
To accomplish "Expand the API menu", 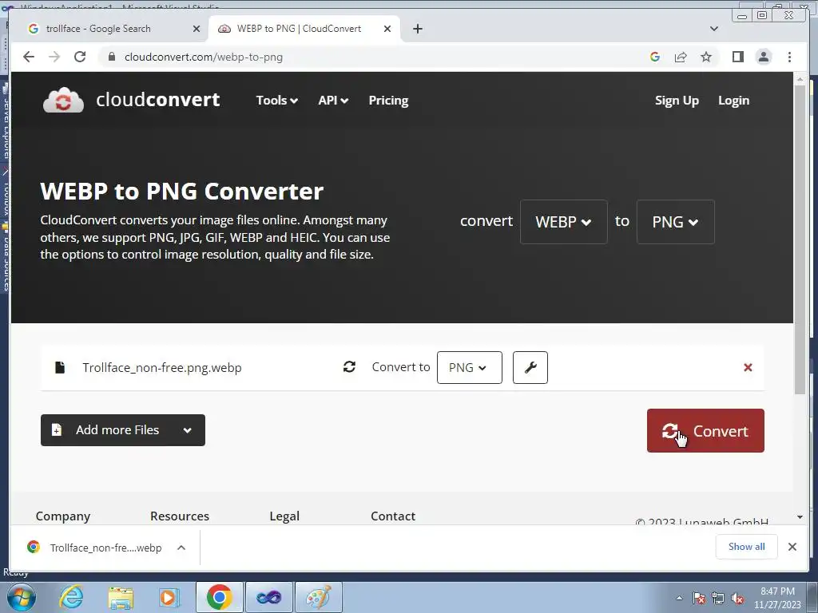I will coord(333,100).
